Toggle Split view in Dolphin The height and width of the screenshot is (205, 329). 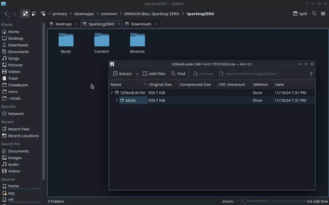point(300,14)
